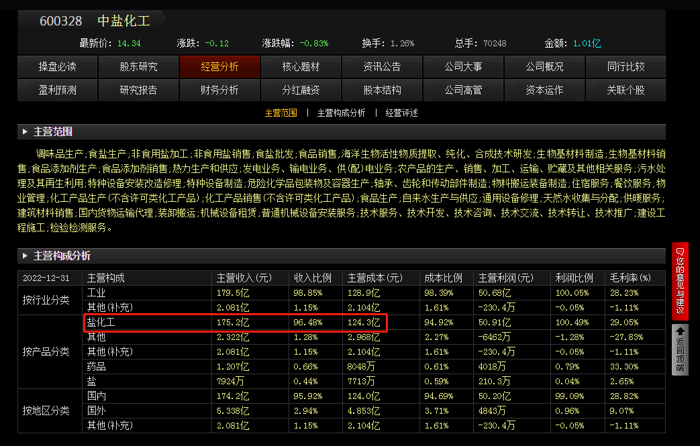Open the 关联个股 page
700x446 pixels.
pos(626,90)
